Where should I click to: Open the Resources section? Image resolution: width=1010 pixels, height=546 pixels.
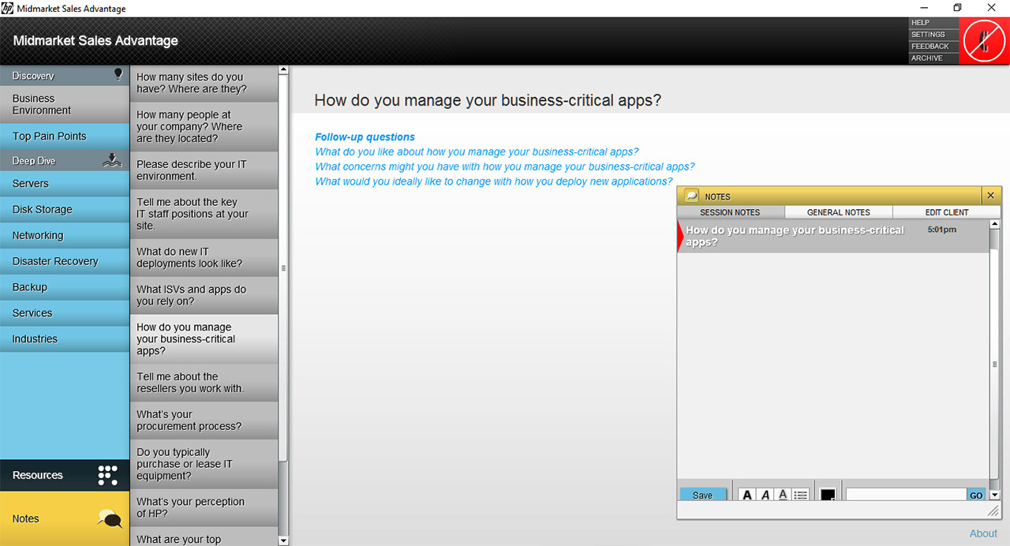coord(65,475)
